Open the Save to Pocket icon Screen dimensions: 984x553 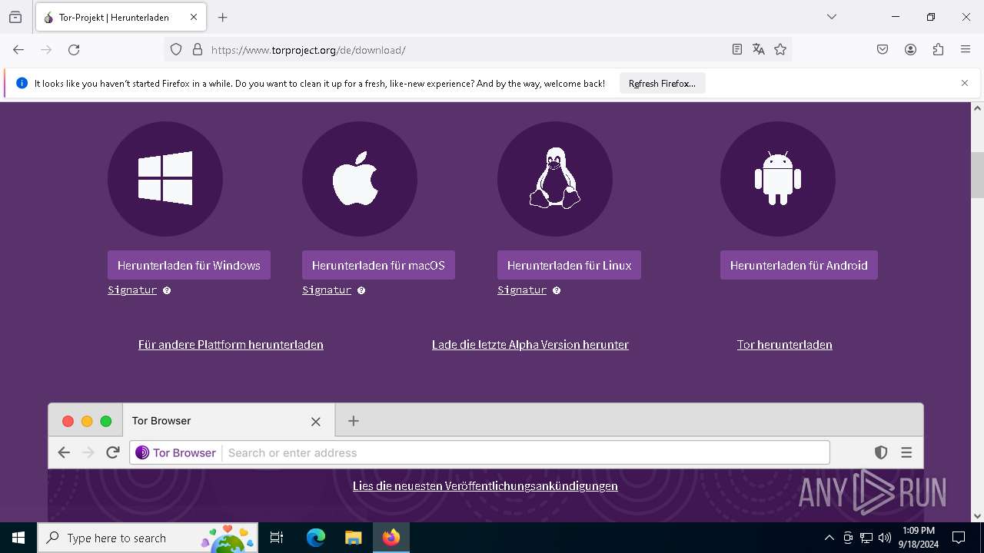[883, 50]
